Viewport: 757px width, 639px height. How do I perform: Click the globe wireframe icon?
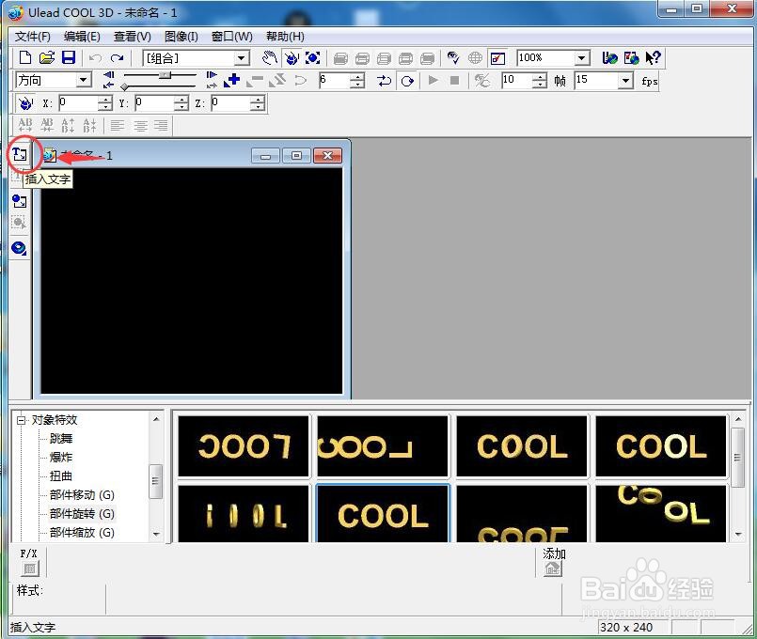pyautogui.click(x=475, y=58)
